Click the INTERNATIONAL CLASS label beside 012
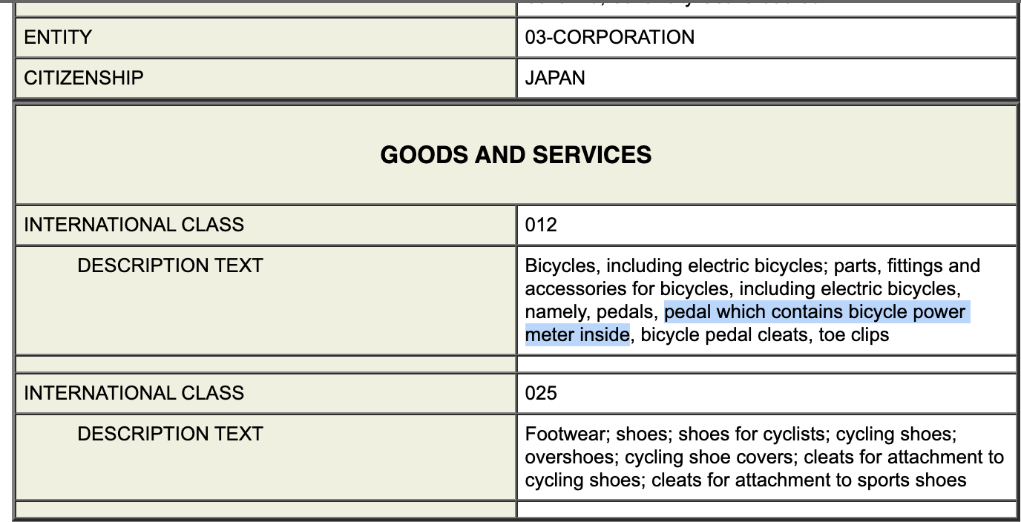 point(134,225)
